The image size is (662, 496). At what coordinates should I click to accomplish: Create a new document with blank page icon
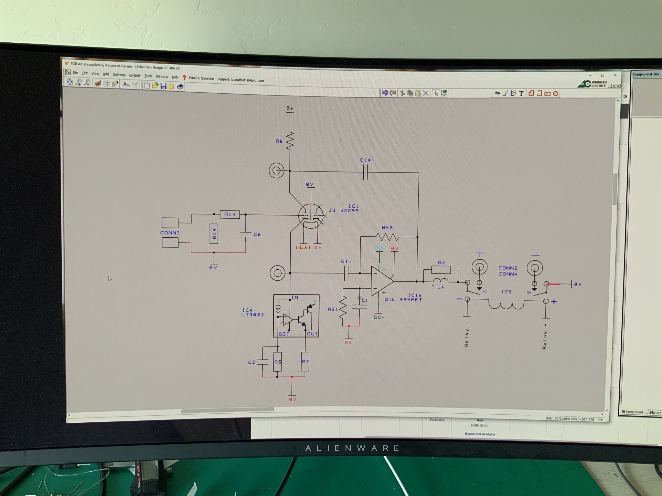(147, 85)
